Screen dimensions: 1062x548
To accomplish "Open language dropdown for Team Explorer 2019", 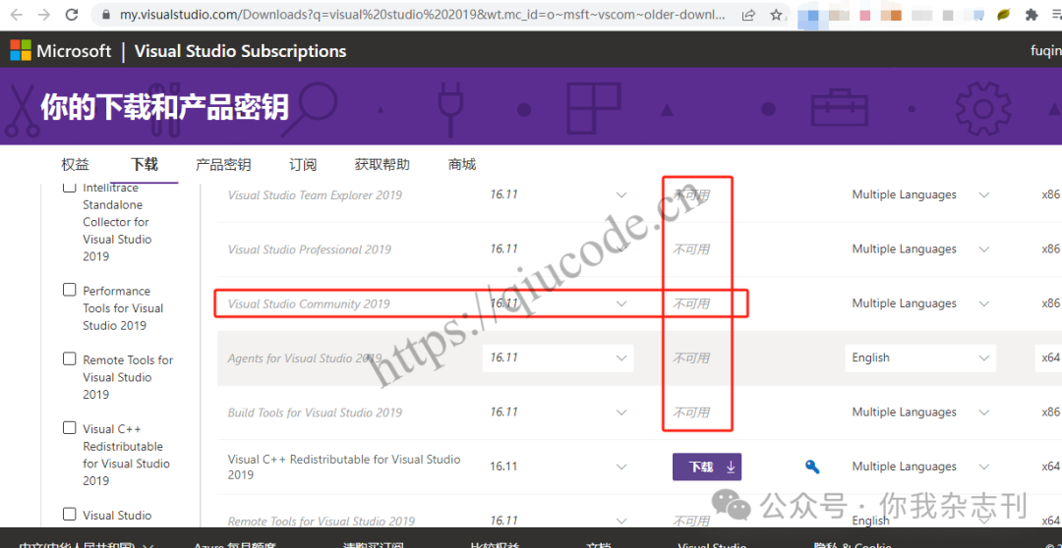I will click(x=920, y=194).
